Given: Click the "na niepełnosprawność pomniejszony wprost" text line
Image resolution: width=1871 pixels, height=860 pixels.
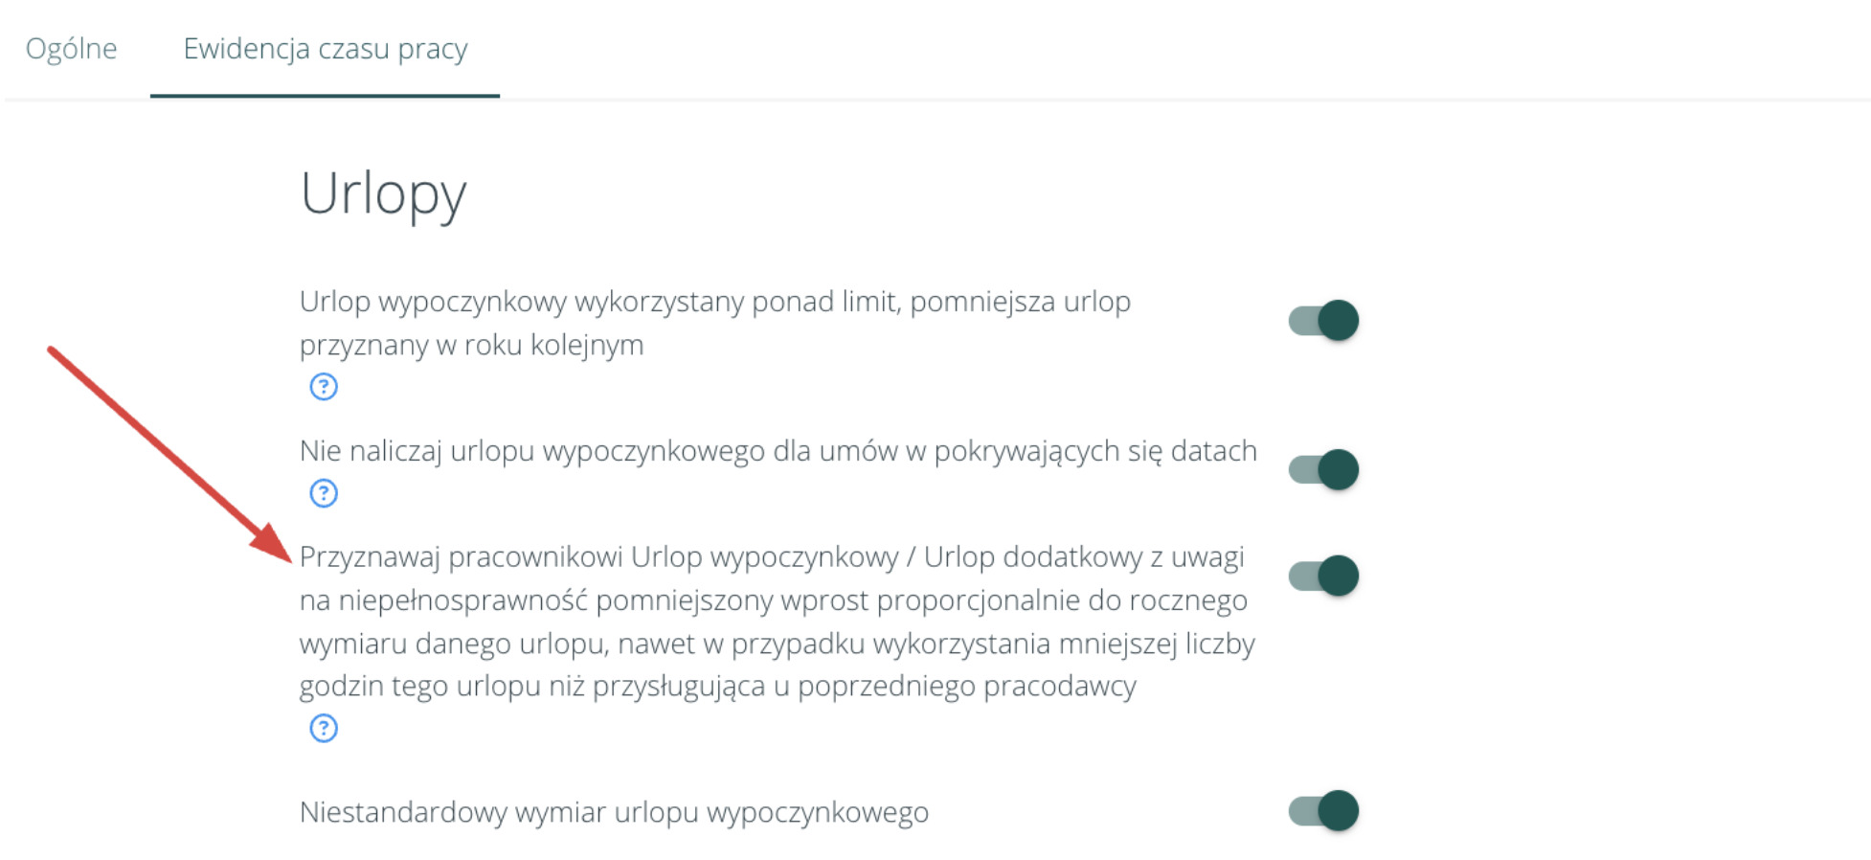Looking at the screenshot, I should [773, 600].
